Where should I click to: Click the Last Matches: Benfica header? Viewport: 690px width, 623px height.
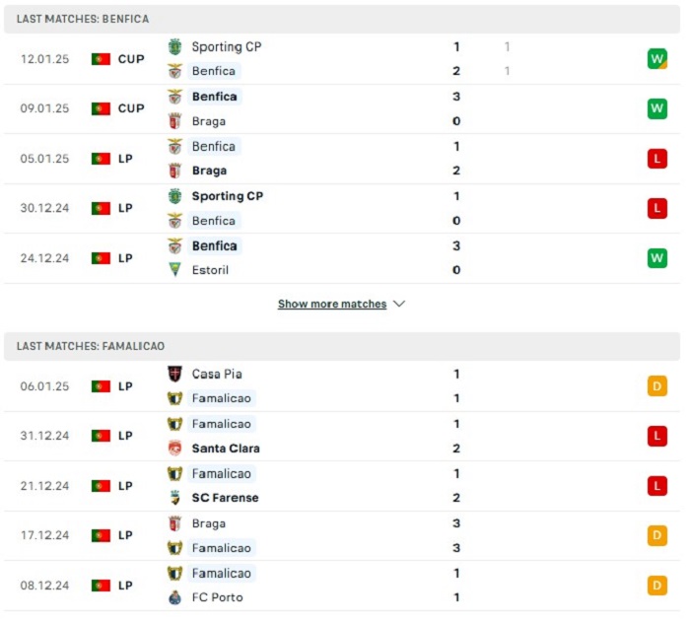(x=83, y=19)
